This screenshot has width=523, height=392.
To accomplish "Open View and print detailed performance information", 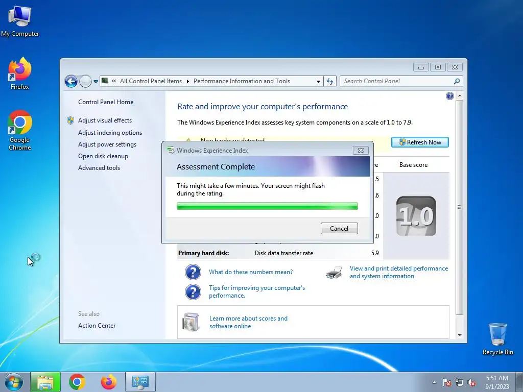I will tap(399, 273).
